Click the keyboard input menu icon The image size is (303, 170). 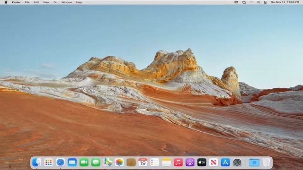click(236, 2)
